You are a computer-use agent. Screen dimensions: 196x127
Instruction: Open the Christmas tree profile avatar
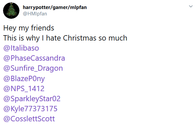[11, 10]
